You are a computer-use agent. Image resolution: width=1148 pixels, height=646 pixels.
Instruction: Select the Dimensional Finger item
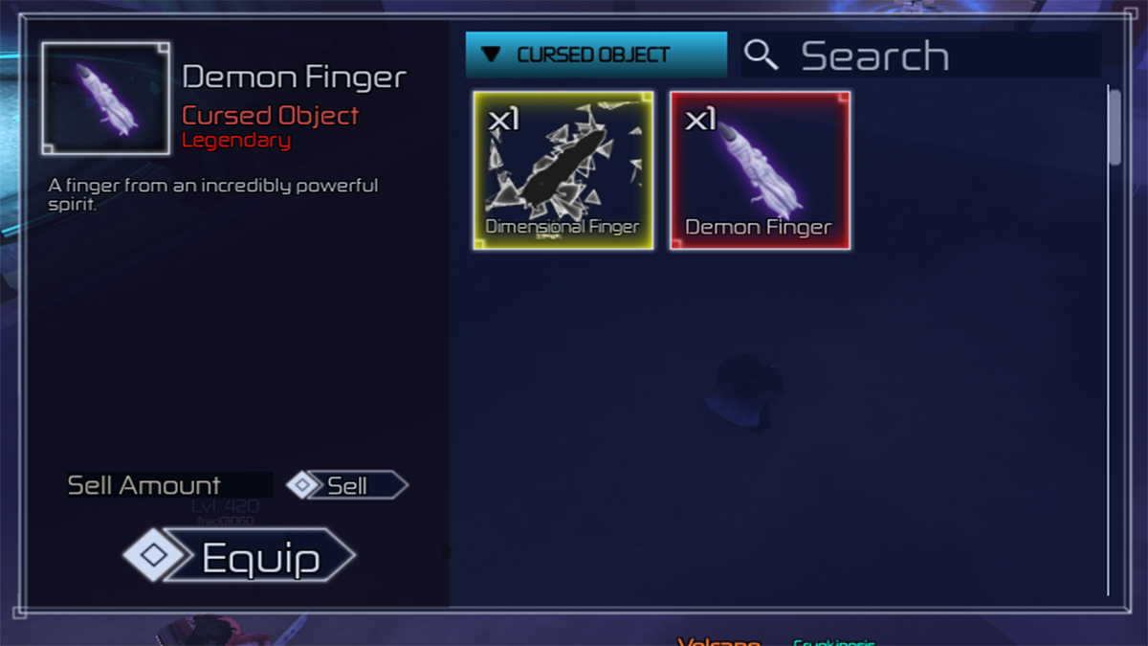click(563, 171)
